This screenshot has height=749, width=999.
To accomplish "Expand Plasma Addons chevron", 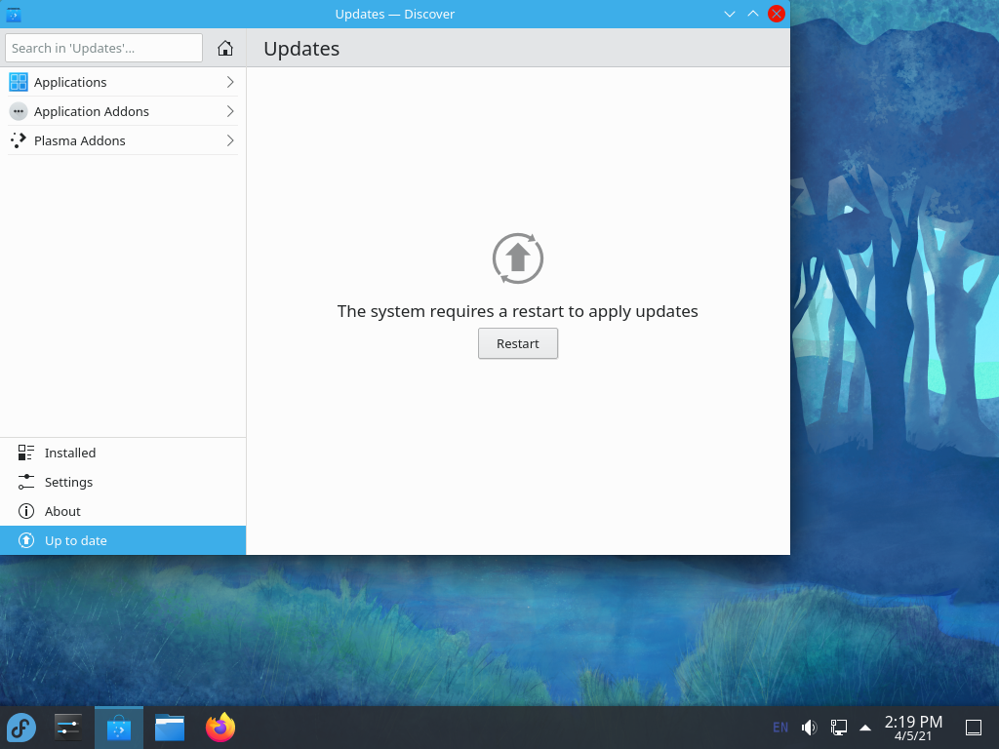I will pyautogui.click(x=230, y=140).
